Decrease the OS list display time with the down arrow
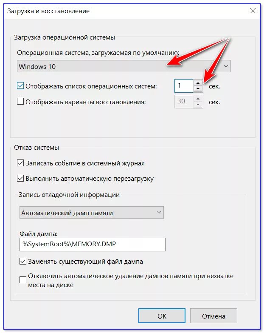 click(x=198, y=89)
